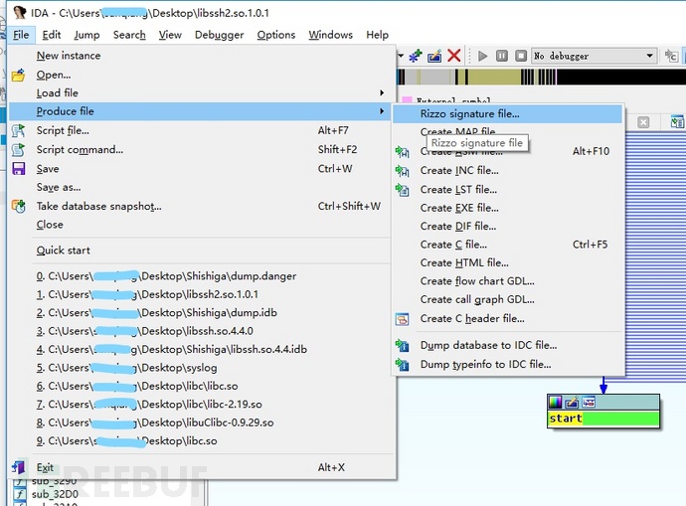Select Create EXE file... entry

click(507, 208)
